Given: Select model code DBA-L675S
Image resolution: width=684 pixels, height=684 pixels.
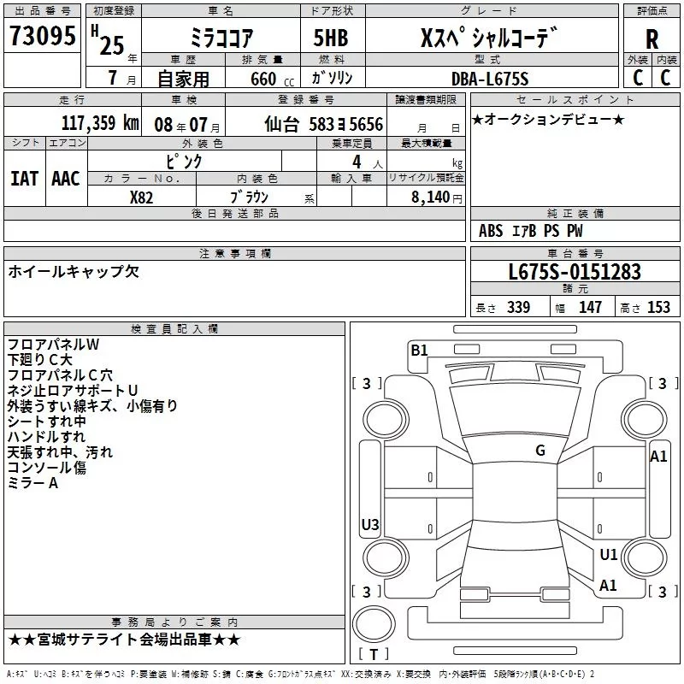Looking at the screenshot, I should 490,79.
